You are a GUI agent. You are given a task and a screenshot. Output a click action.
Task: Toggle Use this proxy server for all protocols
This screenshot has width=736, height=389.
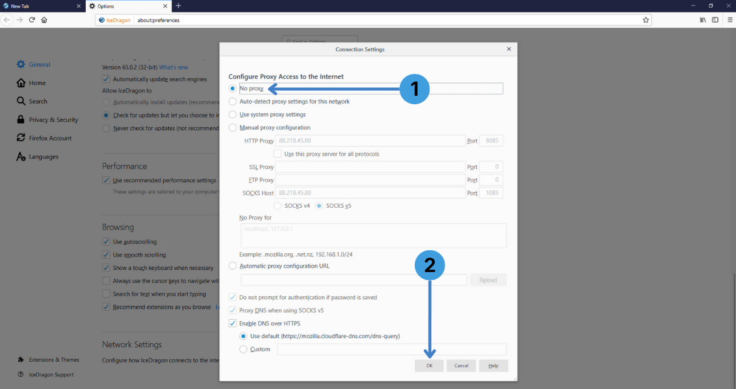[278, 154]
